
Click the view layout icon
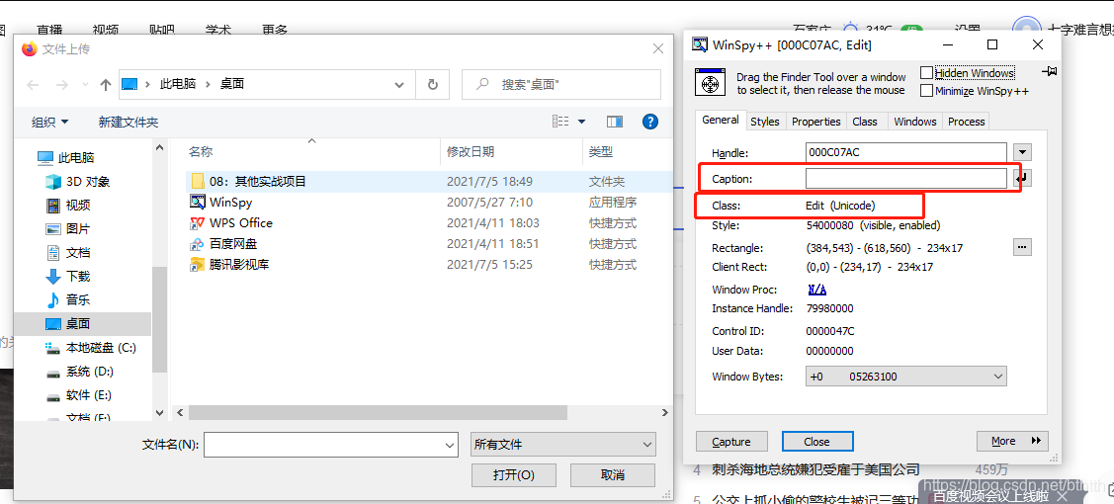[560, 122]
